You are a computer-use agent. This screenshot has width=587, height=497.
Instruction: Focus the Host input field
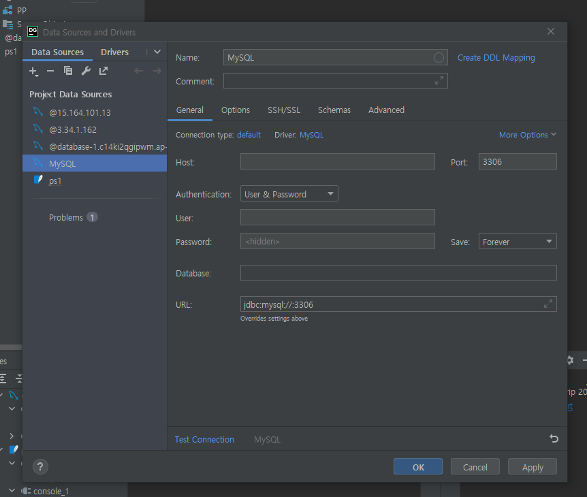coord(337,161)
